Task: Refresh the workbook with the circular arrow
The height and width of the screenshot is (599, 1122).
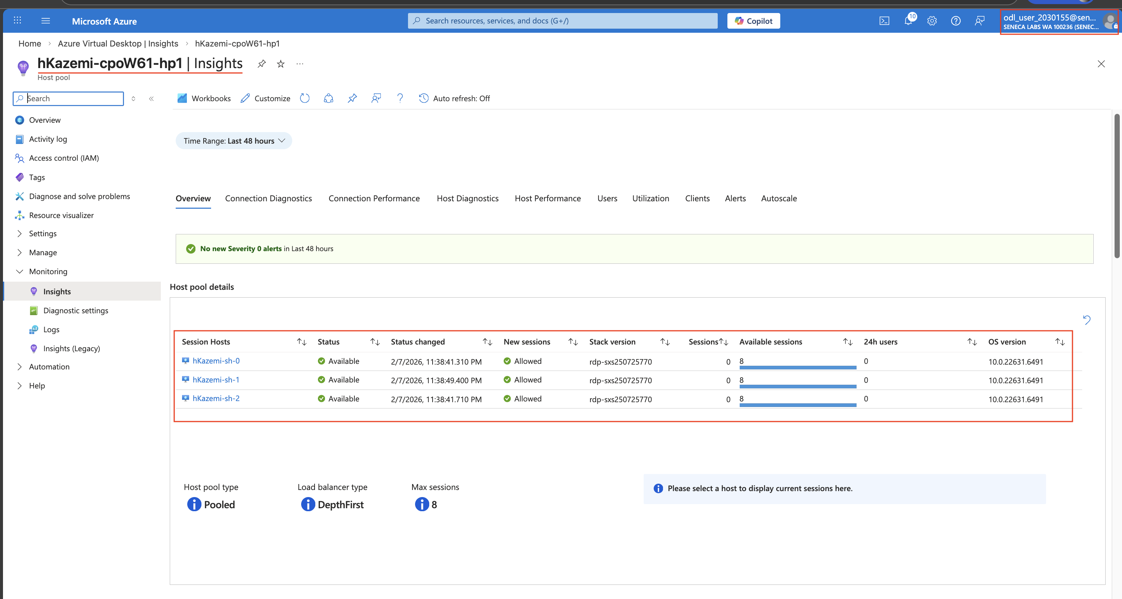Action: [x=305, y=98]
